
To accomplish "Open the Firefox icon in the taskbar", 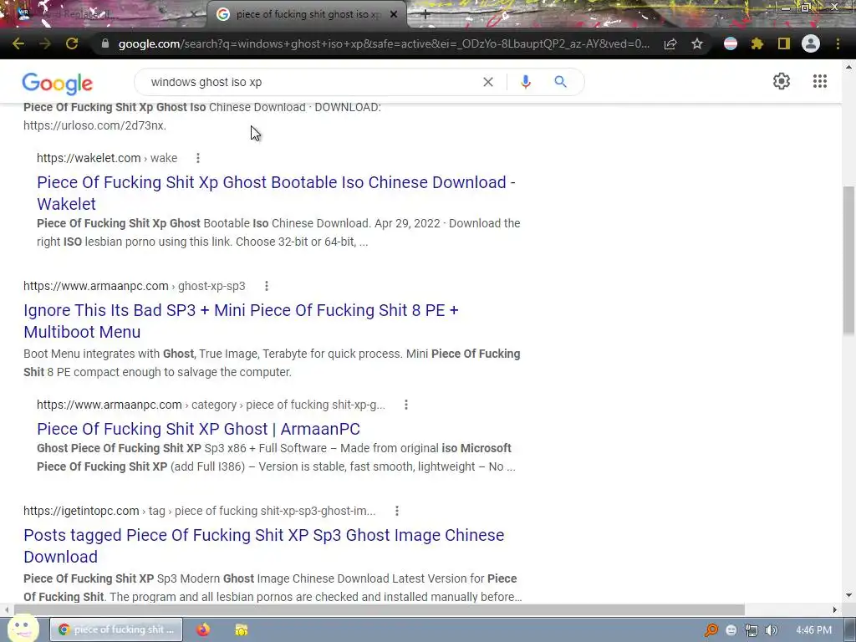I will tap(203, 629).
